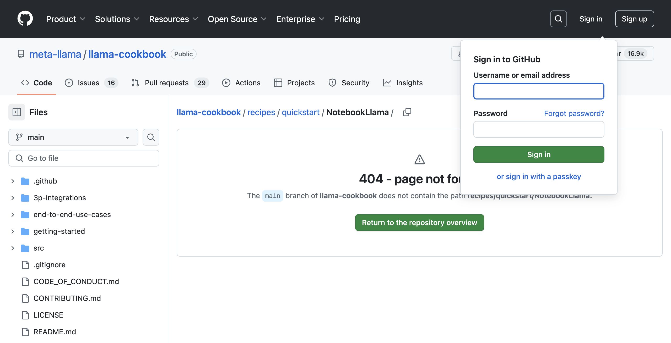This screenshot has height=343, width=671.
Task: Collapse the file tree side panel
Action: [17, 112]
